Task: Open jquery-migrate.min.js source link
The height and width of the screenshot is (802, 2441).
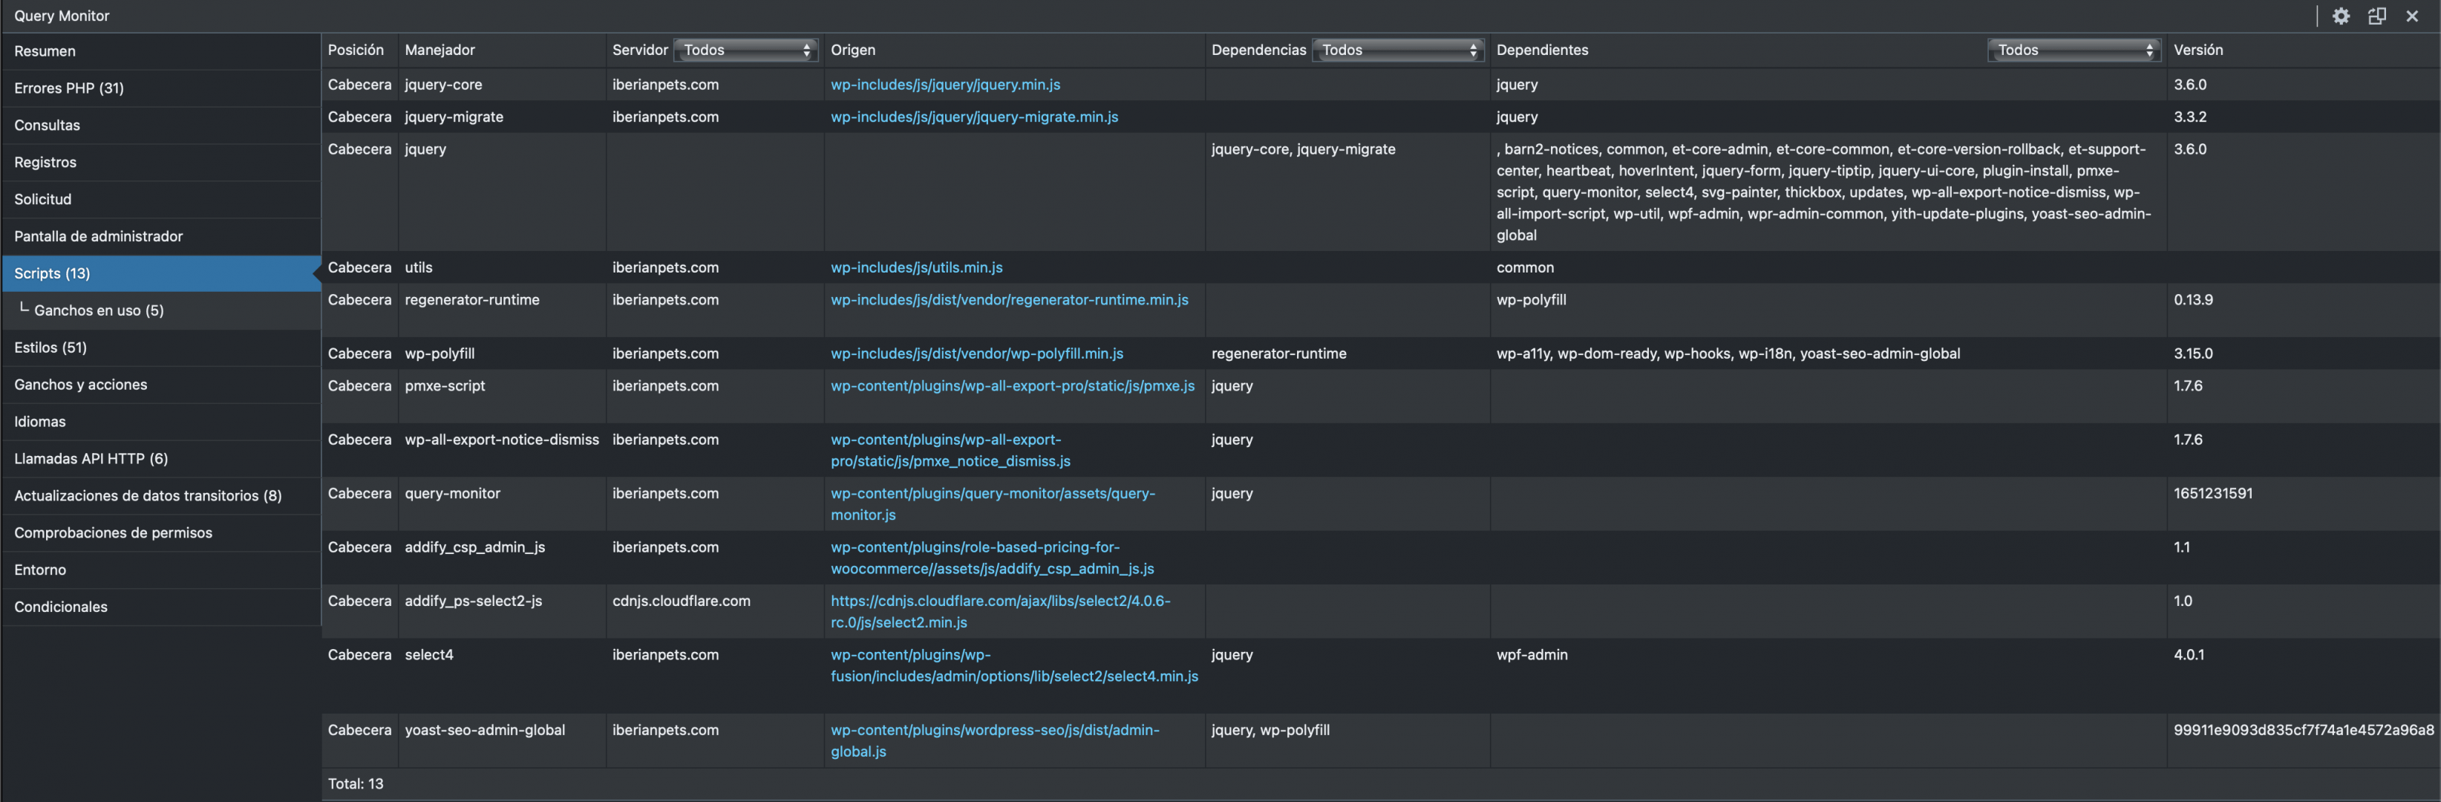Action: 974,117
